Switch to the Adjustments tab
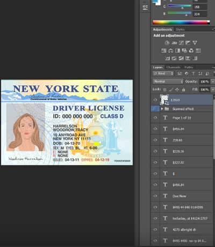215x247 pixels. pos(162,30)
